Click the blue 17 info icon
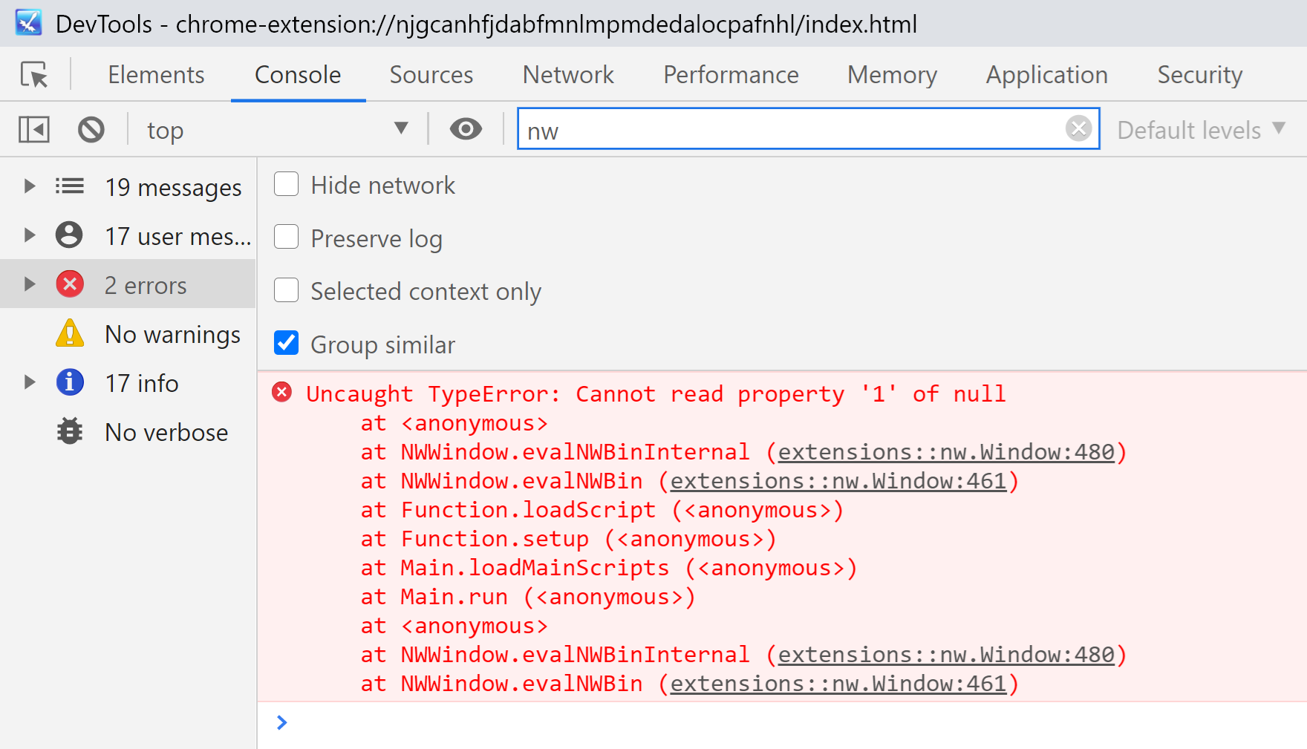 tap(70, 383)
